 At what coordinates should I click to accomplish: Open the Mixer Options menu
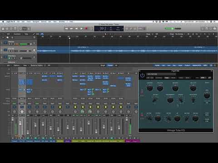[x=17, y=65]
